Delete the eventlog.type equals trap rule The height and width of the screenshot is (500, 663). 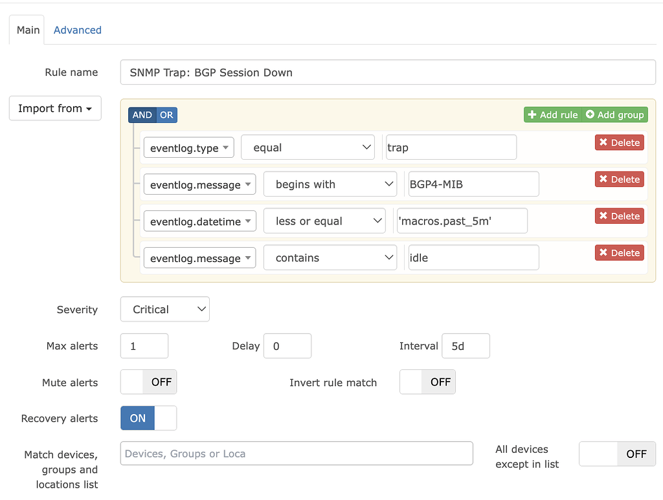tap(619, 142)
